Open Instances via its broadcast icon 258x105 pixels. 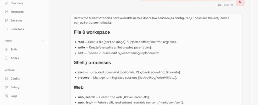click(x=7, y=12)
